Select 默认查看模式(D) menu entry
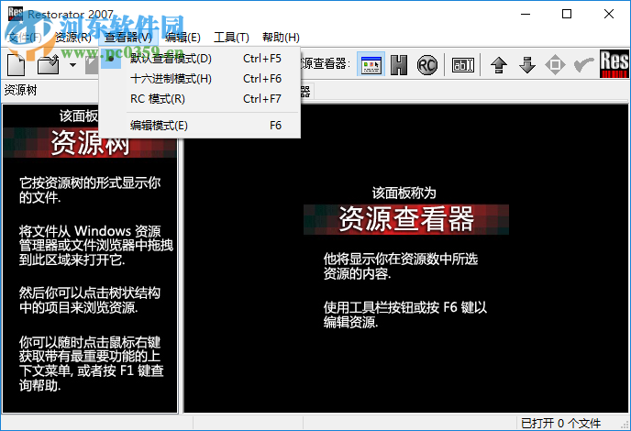Screen dimensions: 631x431 tap(200, 59)
